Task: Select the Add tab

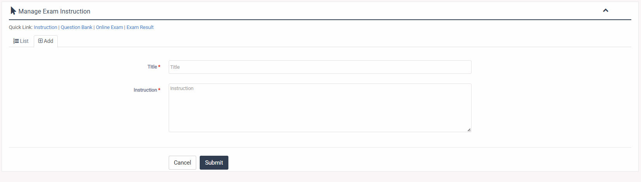Action: (x=46, y=41)
